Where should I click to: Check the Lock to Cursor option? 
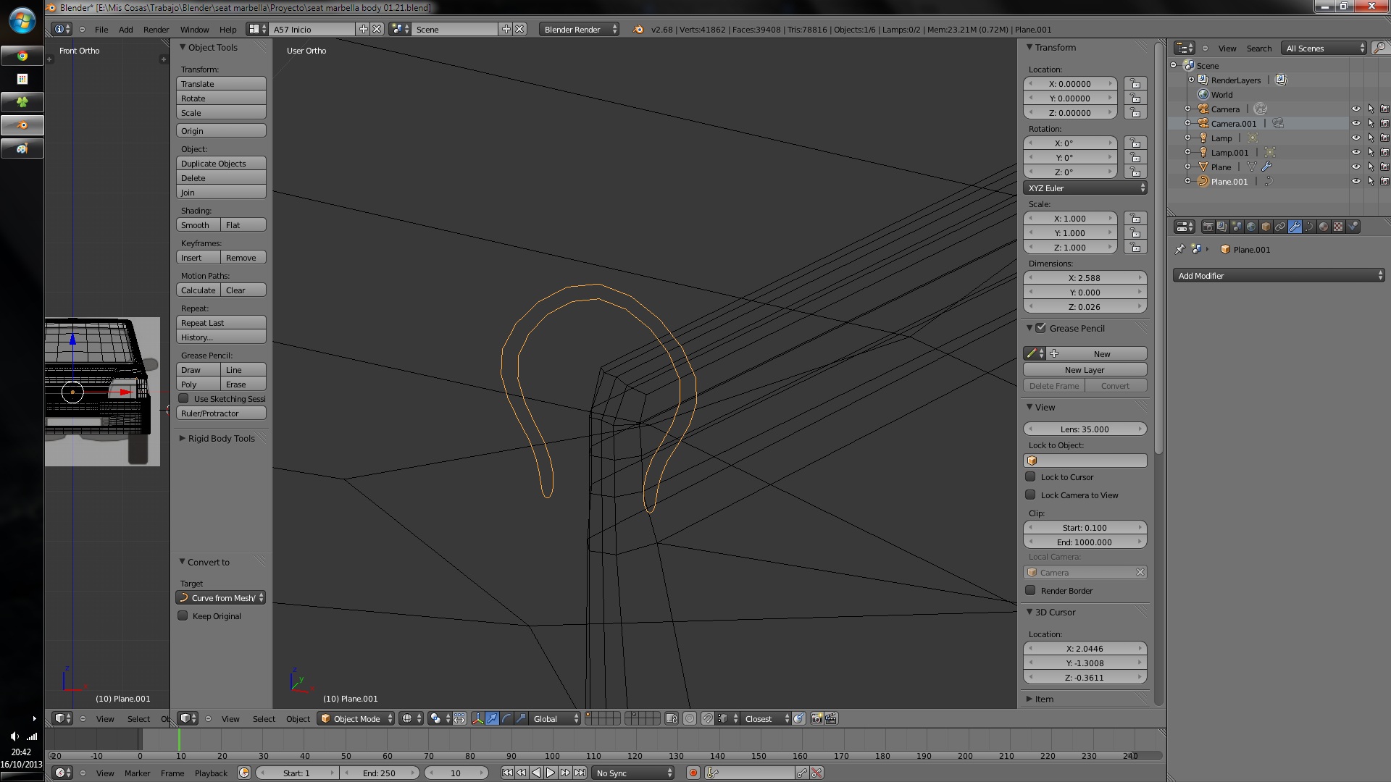pyautogui.click(x=1030, y=477)
